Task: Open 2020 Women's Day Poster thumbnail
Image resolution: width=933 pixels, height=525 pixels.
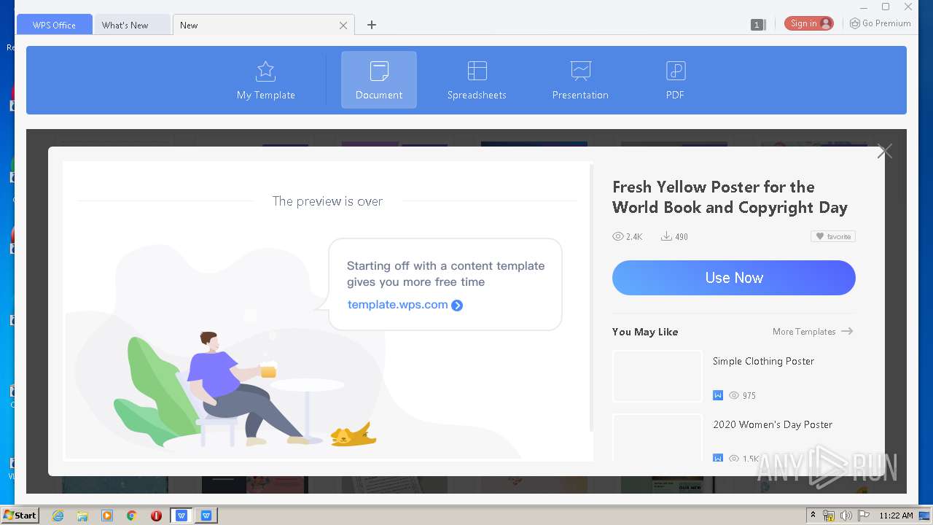Action: tap(657, 437)
